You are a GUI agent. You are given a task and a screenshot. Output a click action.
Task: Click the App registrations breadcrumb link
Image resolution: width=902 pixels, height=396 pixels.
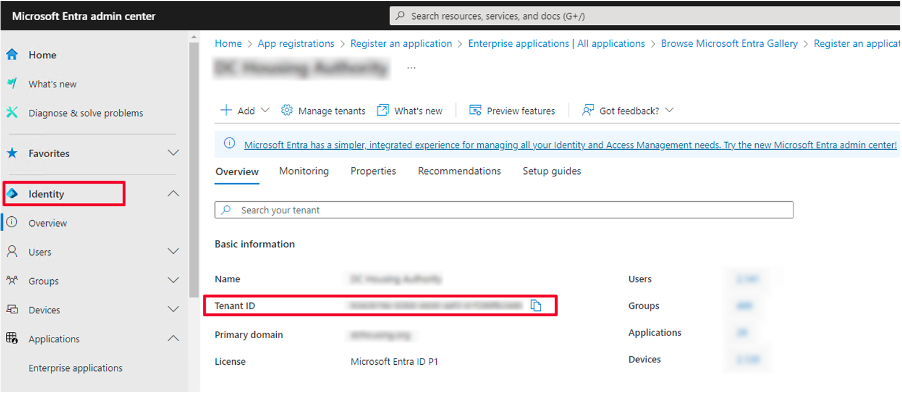pos(296,43)
